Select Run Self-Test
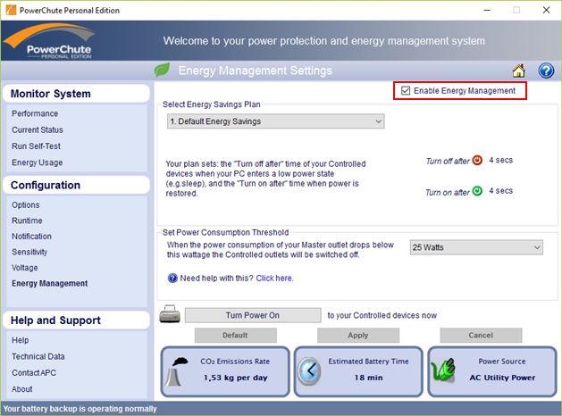Screen dimensions: 562x416 [37, 146]
